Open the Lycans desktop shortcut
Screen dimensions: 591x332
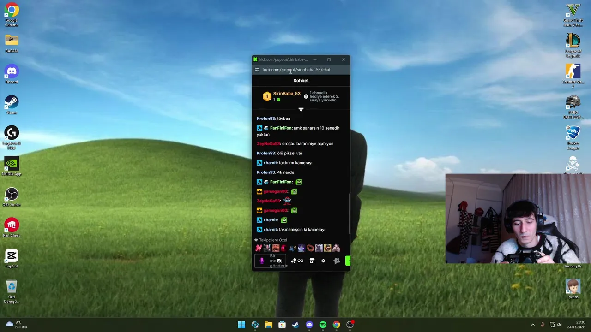573,289
